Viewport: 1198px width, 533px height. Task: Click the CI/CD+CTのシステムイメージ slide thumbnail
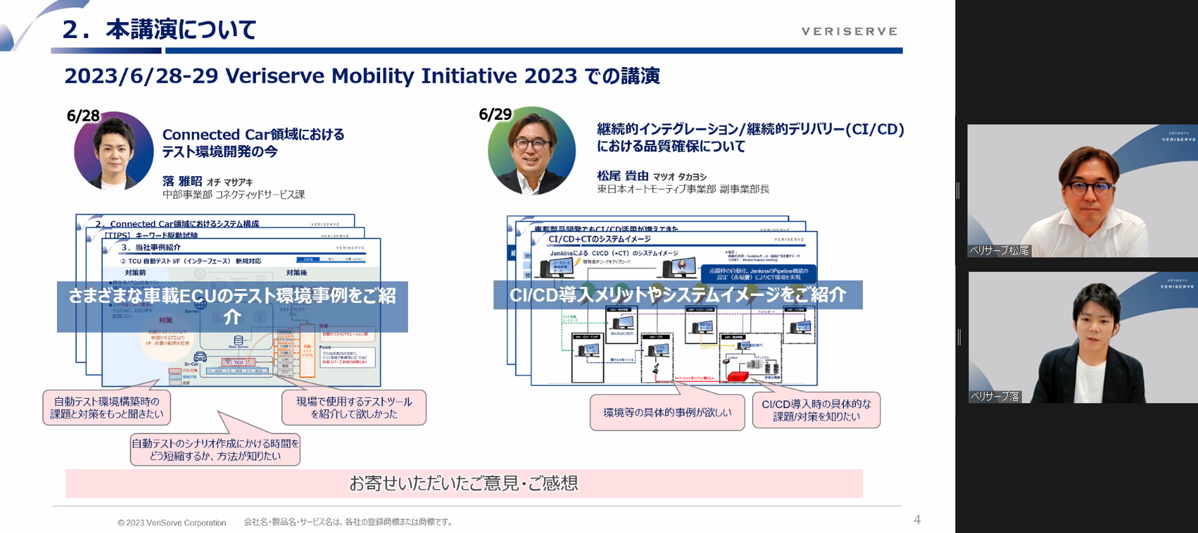point(674,308)
